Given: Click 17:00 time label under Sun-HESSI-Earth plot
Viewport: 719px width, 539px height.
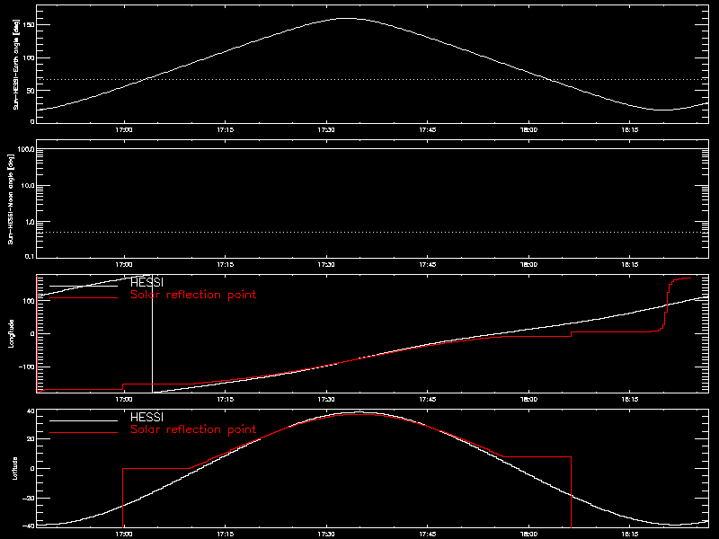Looking at the screenshot, I should pos(124,130).
